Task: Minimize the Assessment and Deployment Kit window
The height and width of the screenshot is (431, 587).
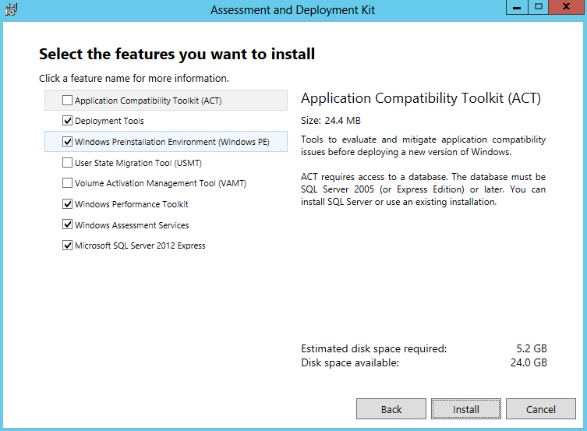Action: click(x=517, y=7)
